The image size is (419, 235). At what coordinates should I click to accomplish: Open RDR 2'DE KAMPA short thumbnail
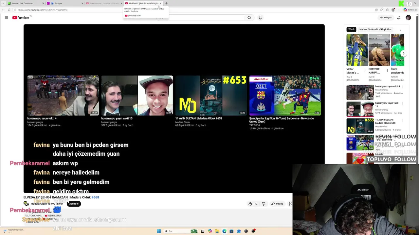pyautogui.click(x=379, y=50)
